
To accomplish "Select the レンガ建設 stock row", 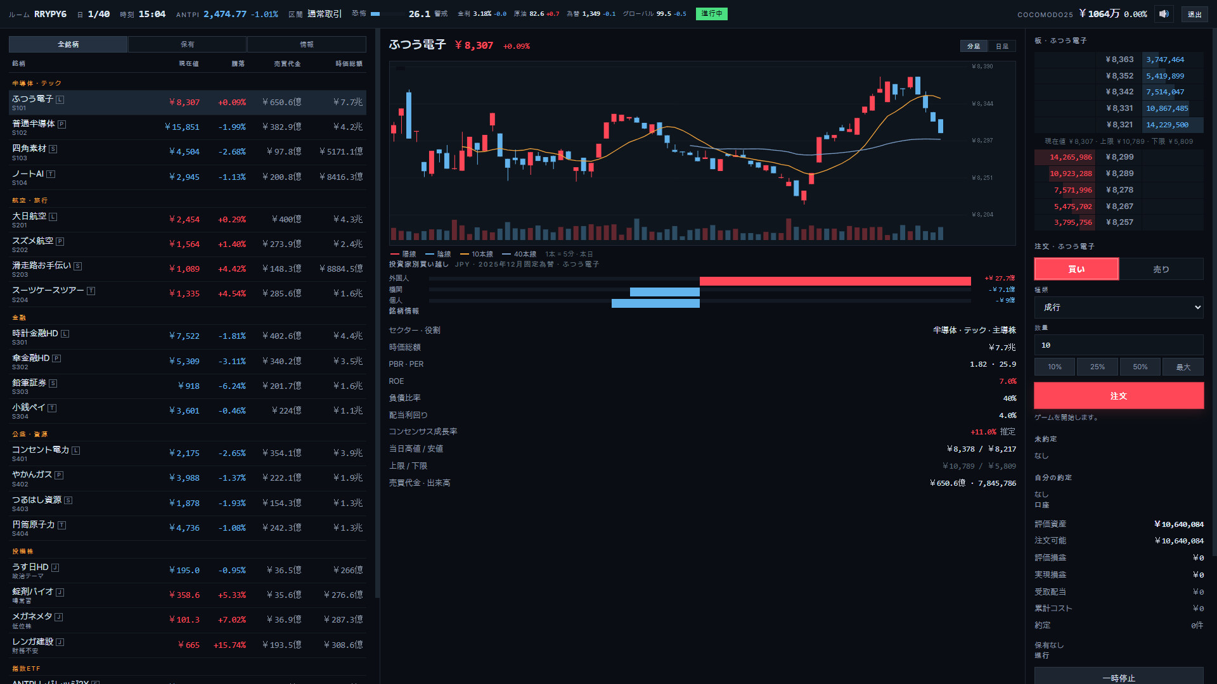I will point(188,645).
